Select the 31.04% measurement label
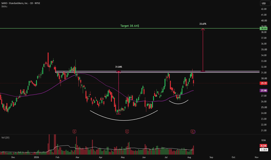Image resolution: width=271 pixels, height=160 pixels. click(119, 67)
